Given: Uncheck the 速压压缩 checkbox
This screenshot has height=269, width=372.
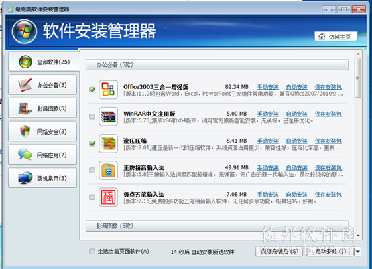Looking at the screenshot, I should pos(92,143).
